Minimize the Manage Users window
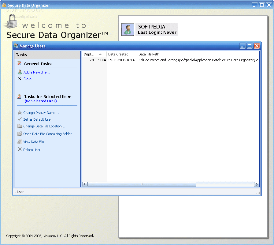 (x=243, y=46)
